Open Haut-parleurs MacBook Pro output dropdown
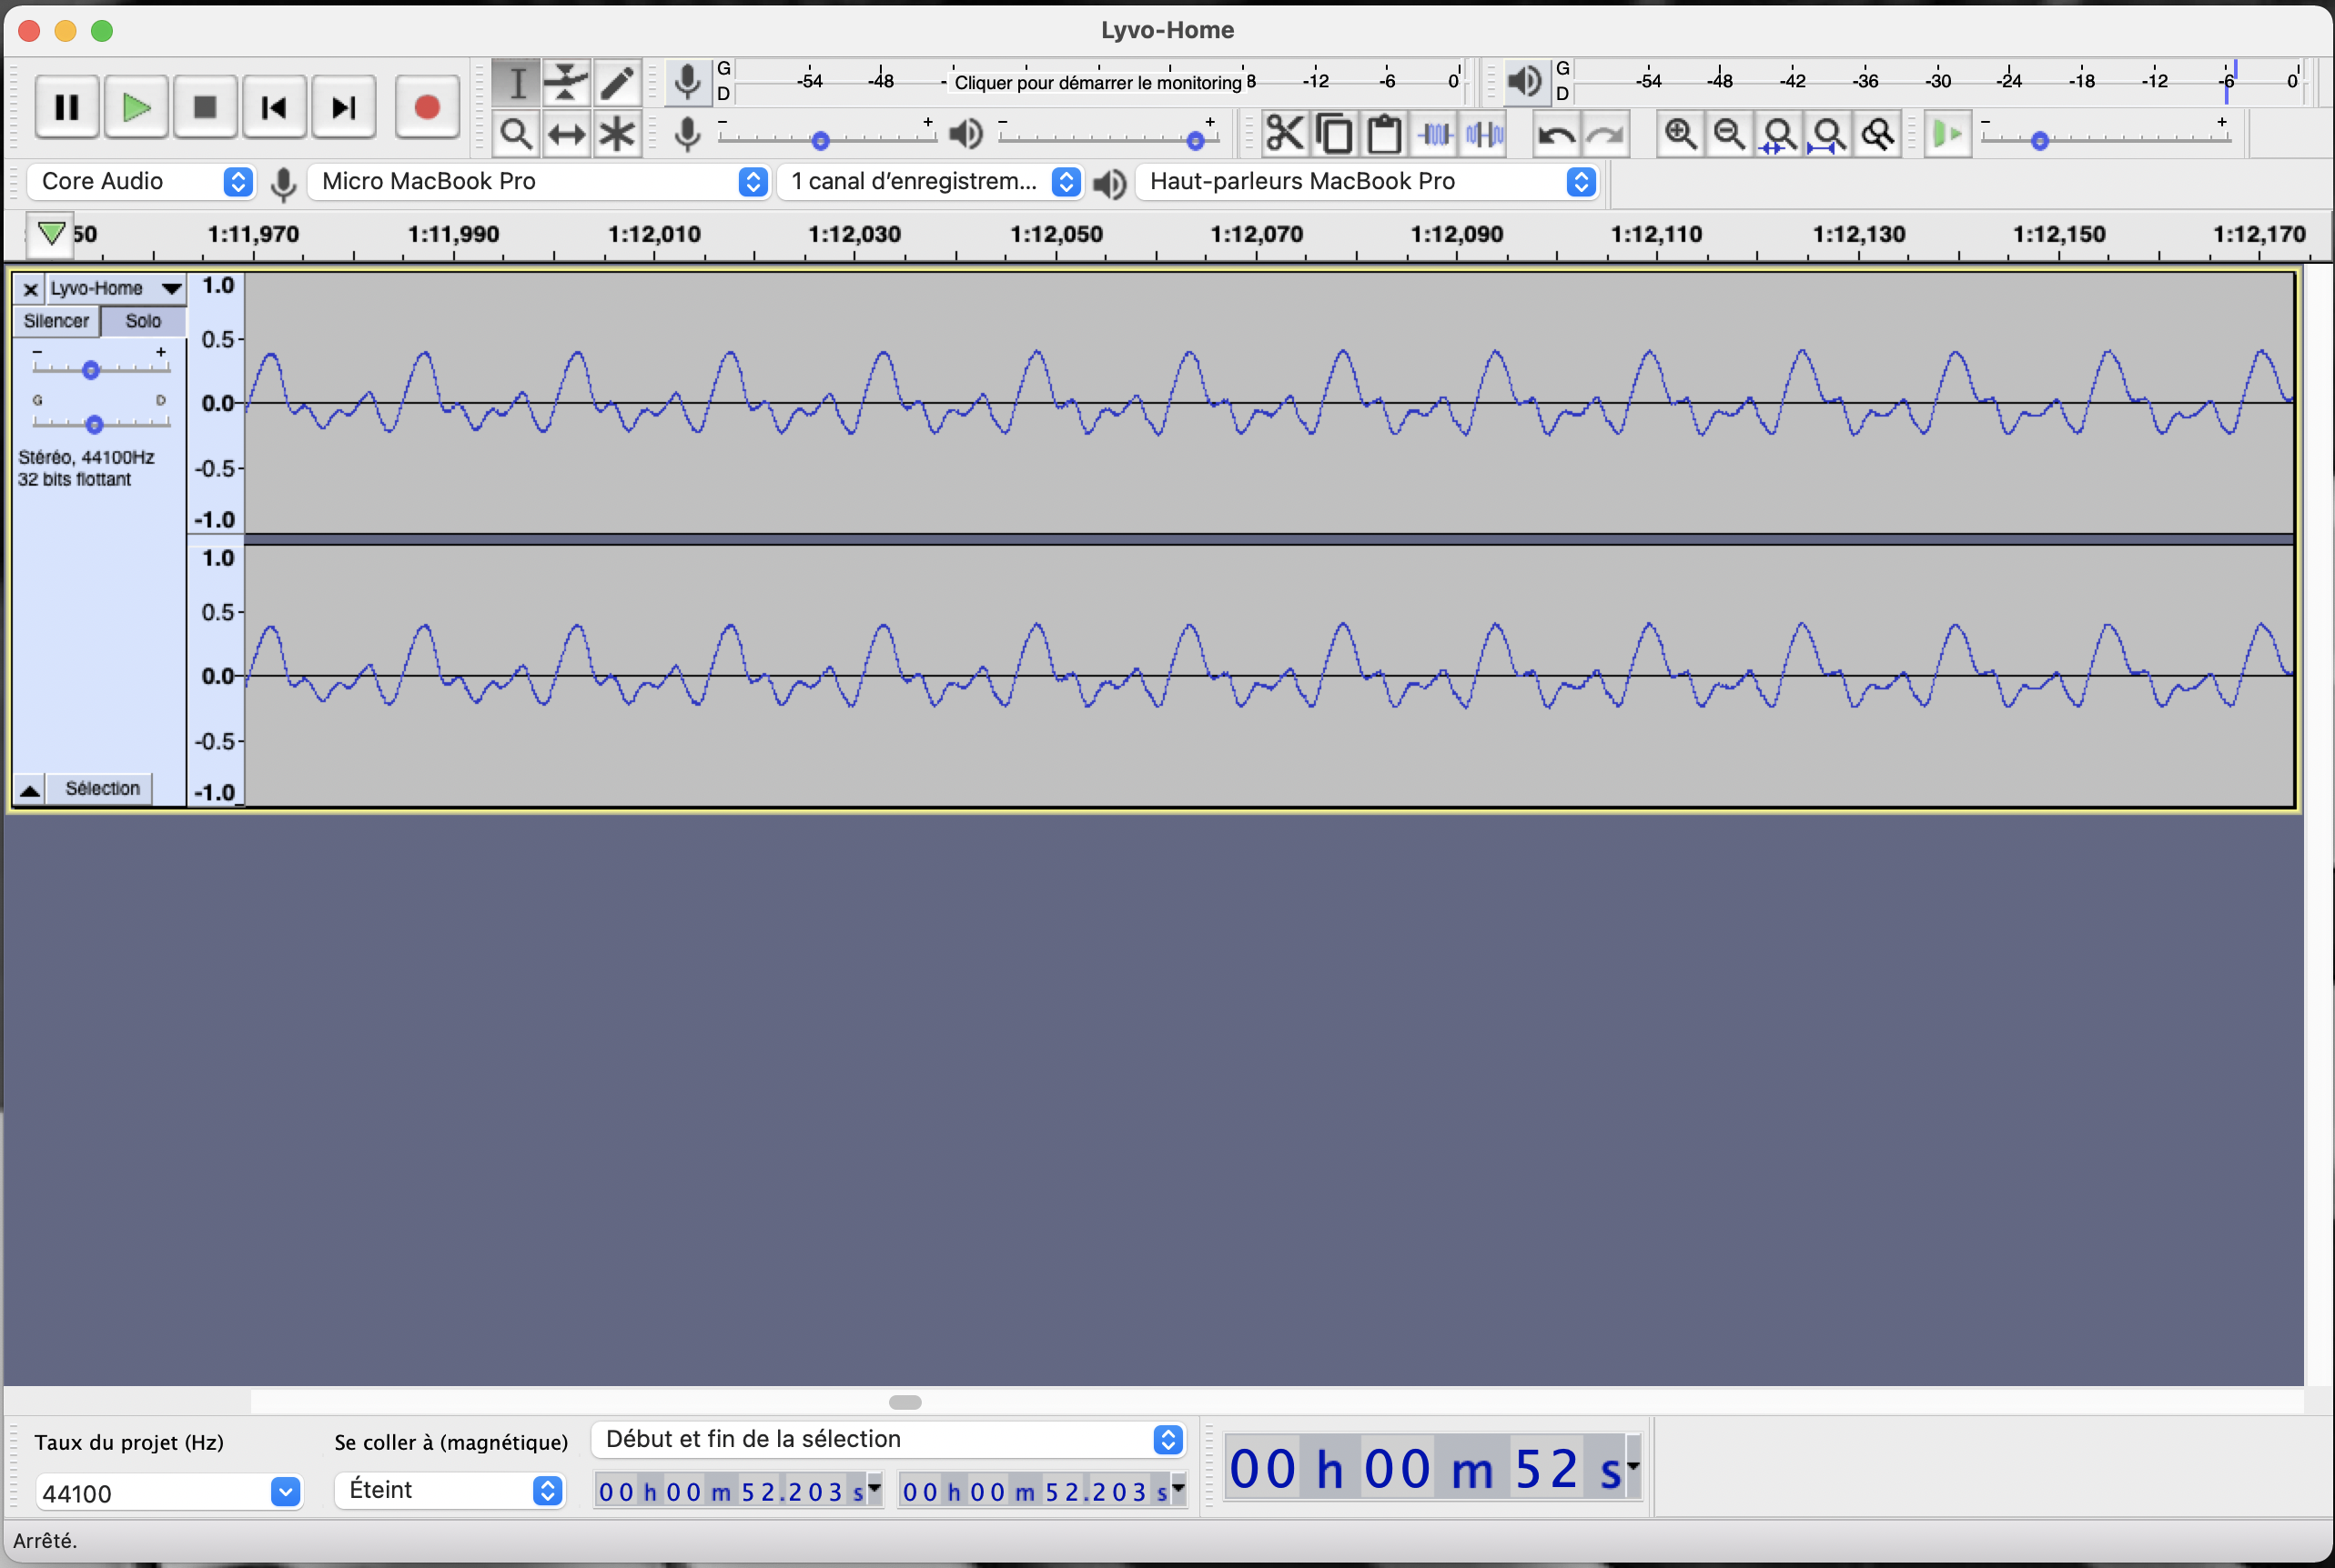This screenshot has width=2335, height=1568. tap(1367, 181)
